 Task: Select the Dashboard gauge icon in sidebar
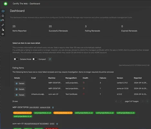click(x=3, y=20)
